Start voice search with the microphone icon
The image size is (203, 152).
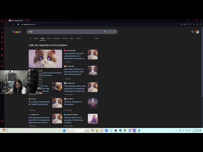(x=110, y=32)
